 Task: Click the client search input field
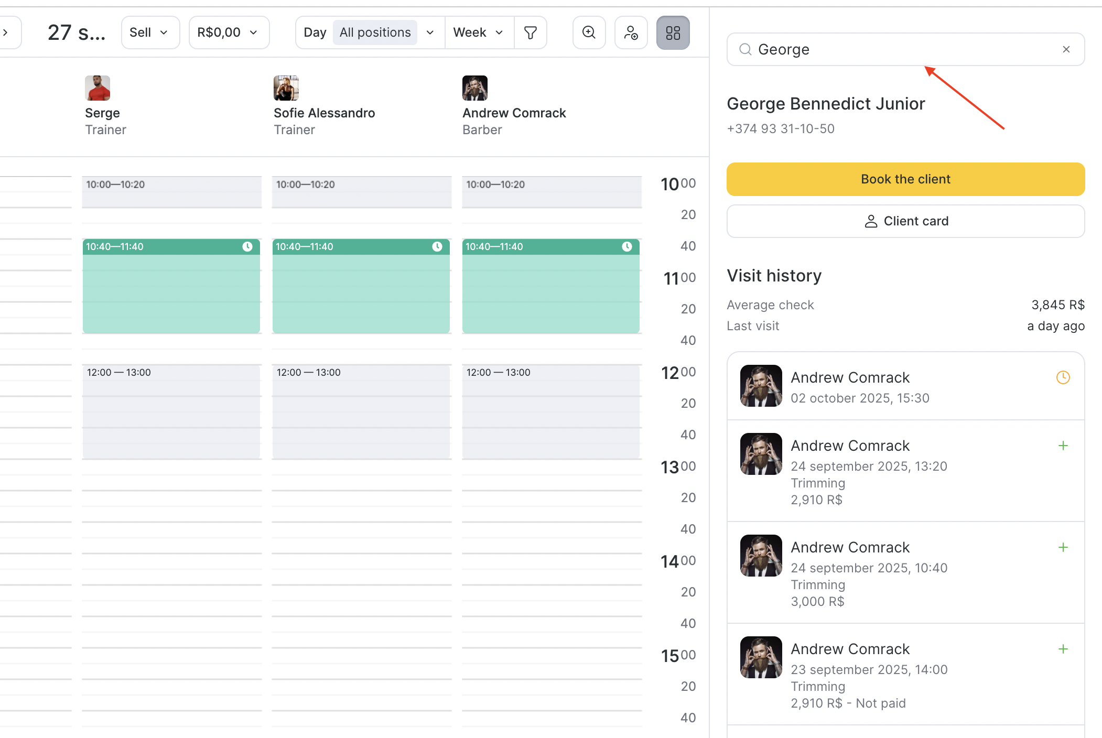pyautogui.click(x=902, y=49)
